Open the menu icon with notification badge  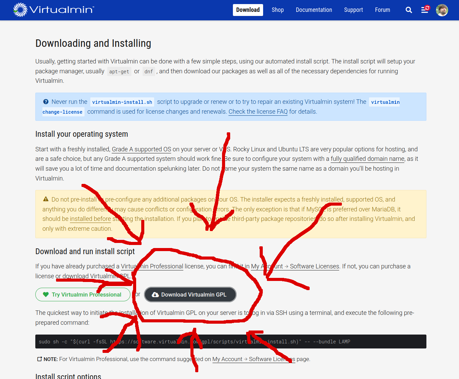(425, 10)
